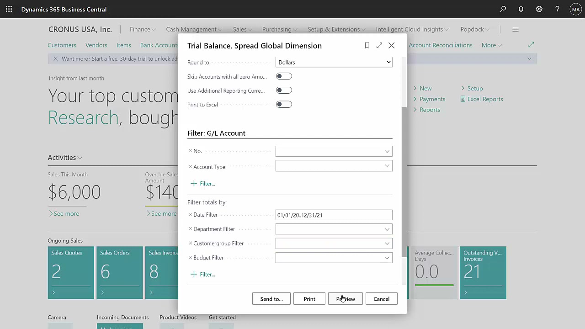Screen dimensions: 585x329
Task: Close the Trial Balance dialog
Action: point(392,45)
